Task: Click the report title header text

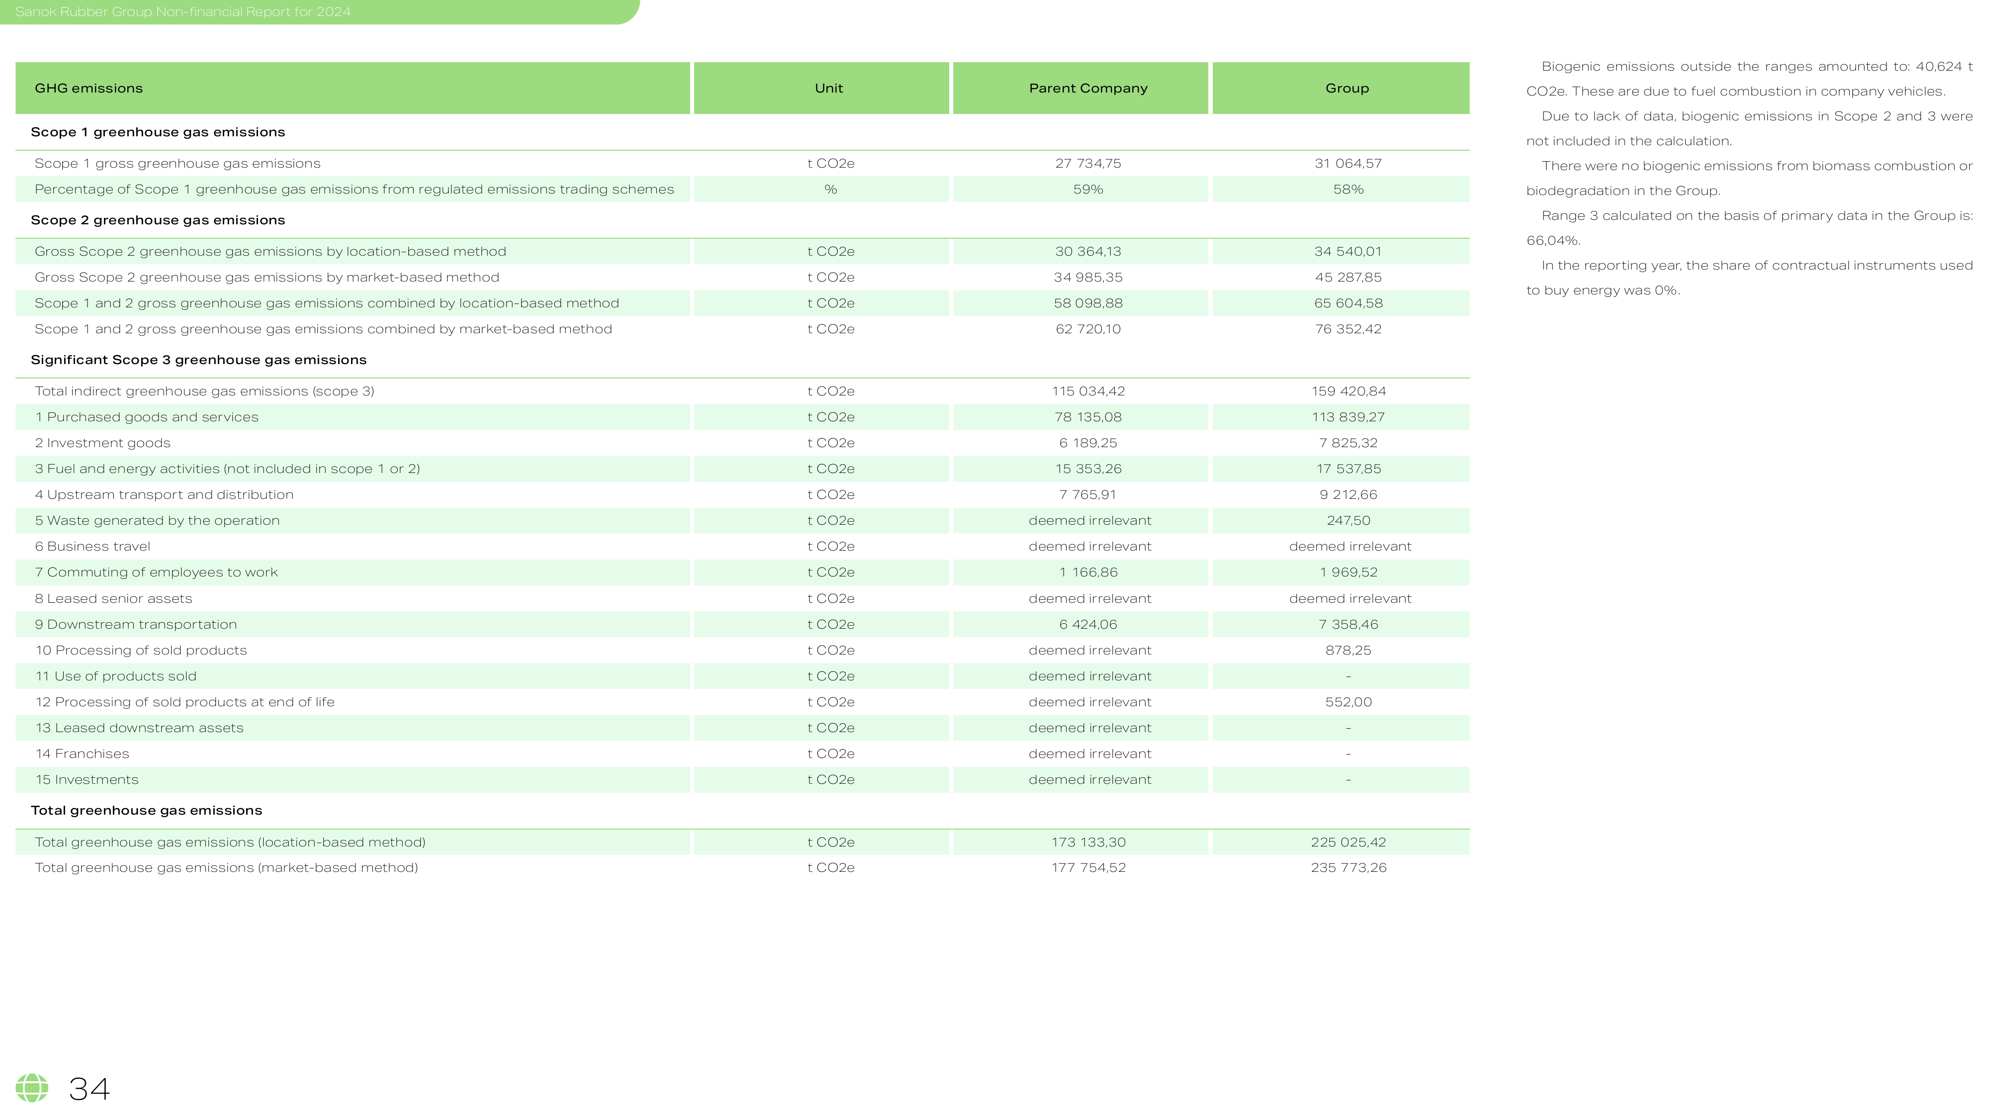Action: (183, 11)
